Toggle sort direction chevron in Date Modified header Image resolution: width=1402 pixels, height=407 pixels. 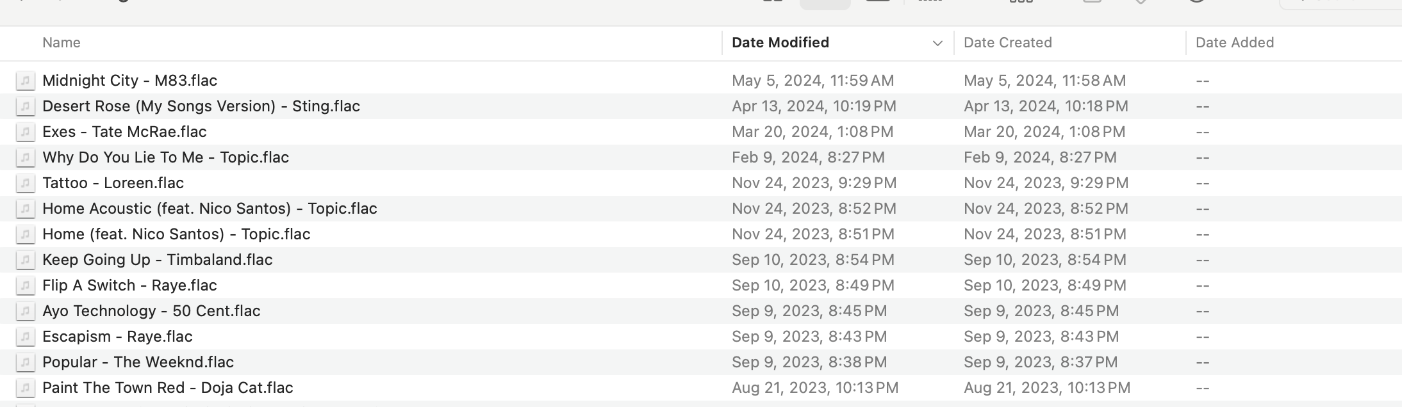[x=937, y=44]
